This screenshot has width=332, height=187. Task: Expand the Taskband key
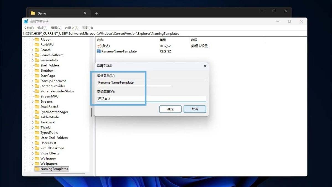point(33,122)
